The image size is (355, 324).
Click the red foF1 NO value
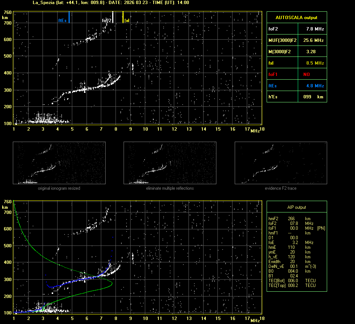coord(306,74)
